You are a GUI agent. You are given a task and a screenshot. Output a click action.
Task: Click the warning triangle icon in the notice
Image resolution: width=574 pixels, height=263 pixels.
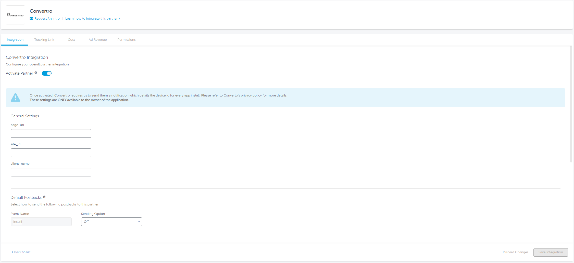tap(16, 97)
